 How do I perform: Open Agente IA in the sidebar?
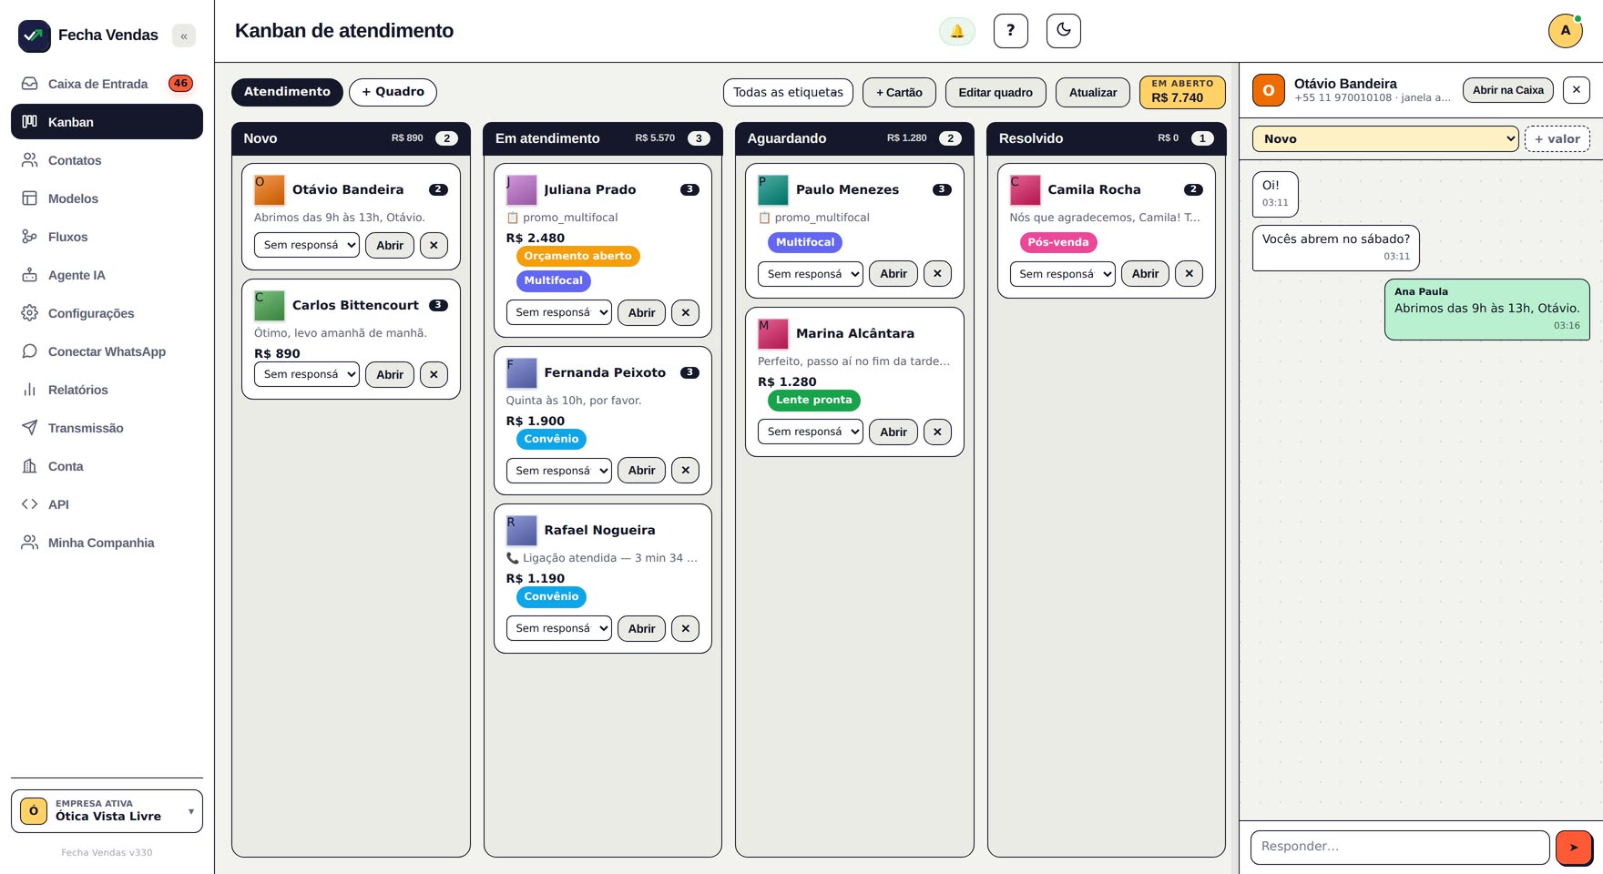107,275
